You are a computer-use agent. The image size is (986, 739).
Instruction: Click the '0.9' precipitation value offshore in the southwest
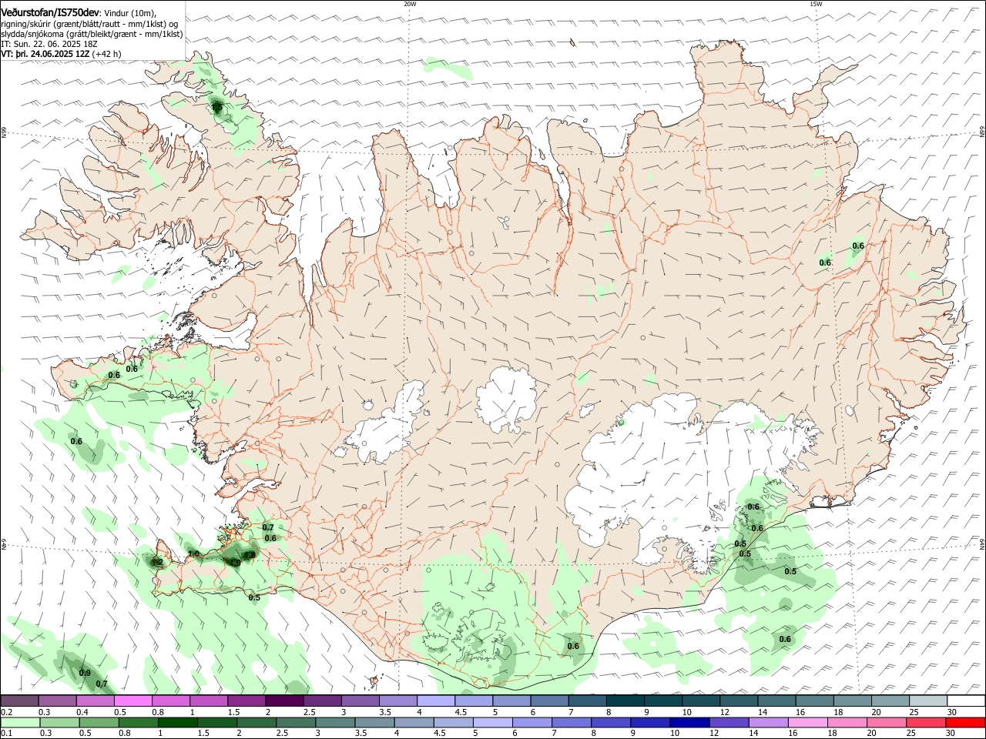tap(85, 673)
